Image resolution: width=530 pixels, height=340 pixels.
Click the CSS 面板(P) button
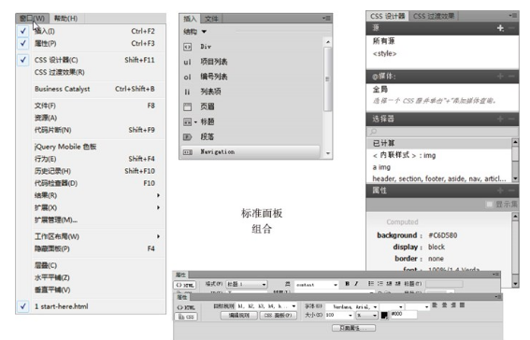pos(279,316)
